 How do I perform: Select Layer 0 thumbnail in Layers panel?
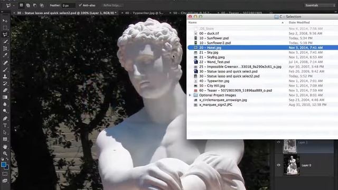[x=292, y=165]
